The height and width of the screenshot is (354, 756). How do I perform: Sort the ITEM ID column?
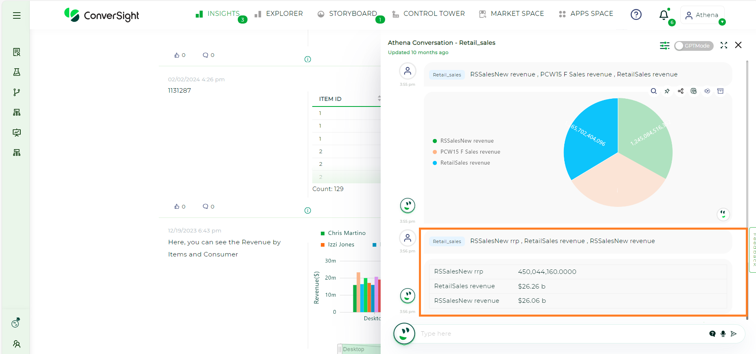pyautogui.click(x=379, y=98)
